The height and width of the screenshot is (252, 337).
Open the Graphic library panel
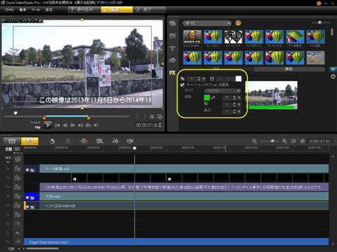(173, 60)
